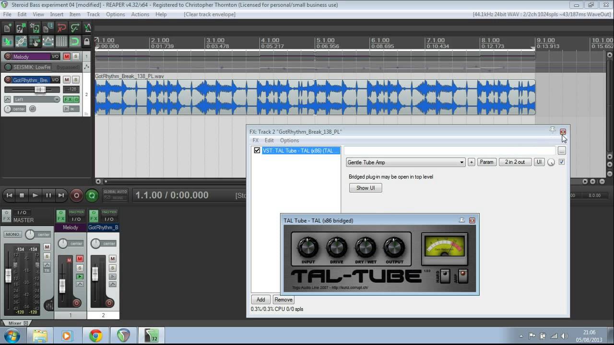Toggle auto-crossfade toolbar icon
The height and width of the screenshot is (345, 614).
(x=7, y=42)
